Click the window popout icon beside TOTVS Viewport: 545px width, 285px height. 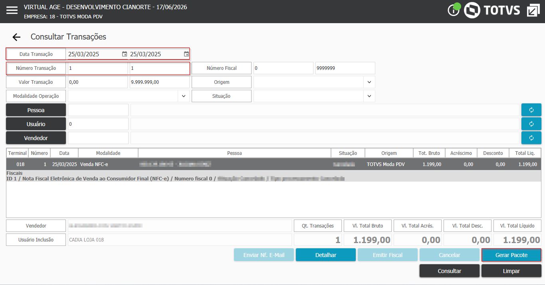533,10
